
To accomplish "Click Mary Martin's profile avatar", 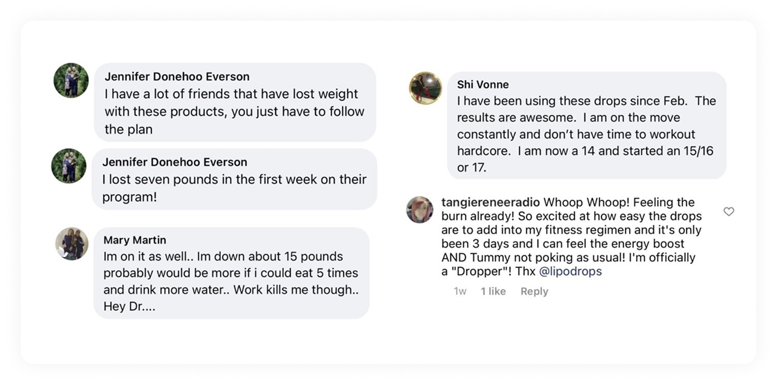I will tap(72, 243).
